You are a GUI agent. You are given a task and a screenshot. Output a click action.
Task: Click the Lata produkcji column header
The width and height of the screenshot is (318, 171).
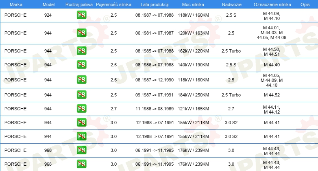[x=155, y=4]
